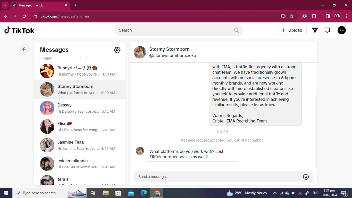
Task: Click the Upload button
Action: [292, 30]
